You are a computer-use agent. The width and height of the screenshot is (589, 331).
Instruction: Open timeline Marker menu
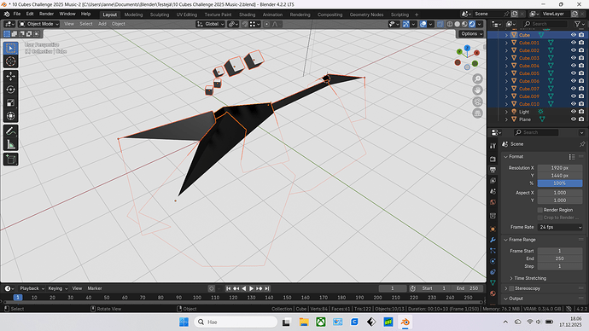(x=95, y=288)
